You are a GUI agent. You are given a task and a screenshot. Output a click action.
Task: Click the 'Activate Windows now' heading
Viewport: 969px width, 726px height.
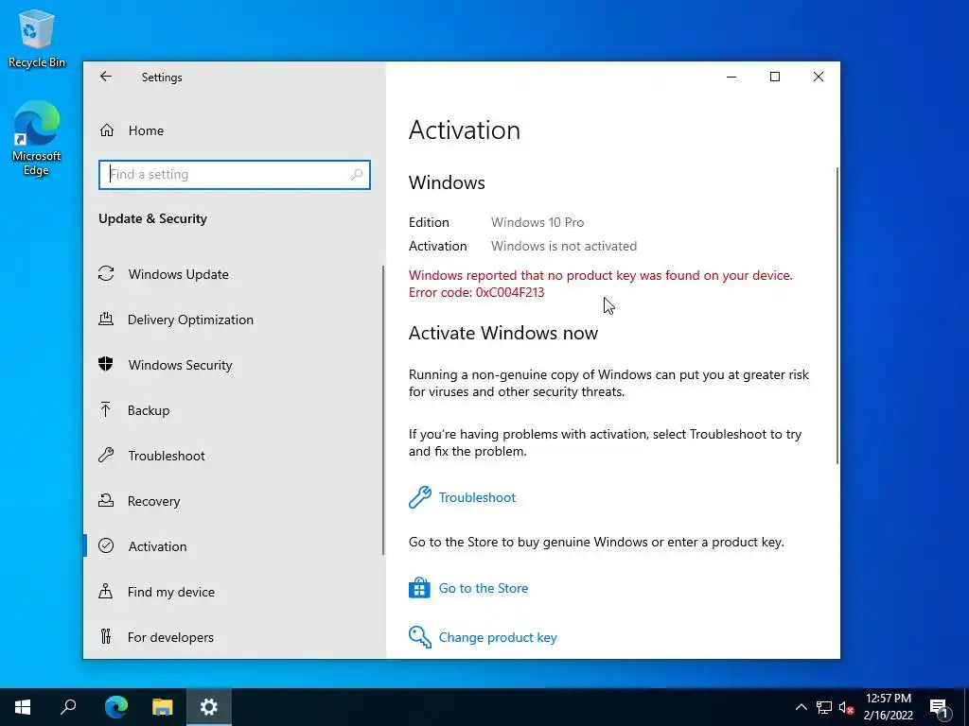point(503,333)
